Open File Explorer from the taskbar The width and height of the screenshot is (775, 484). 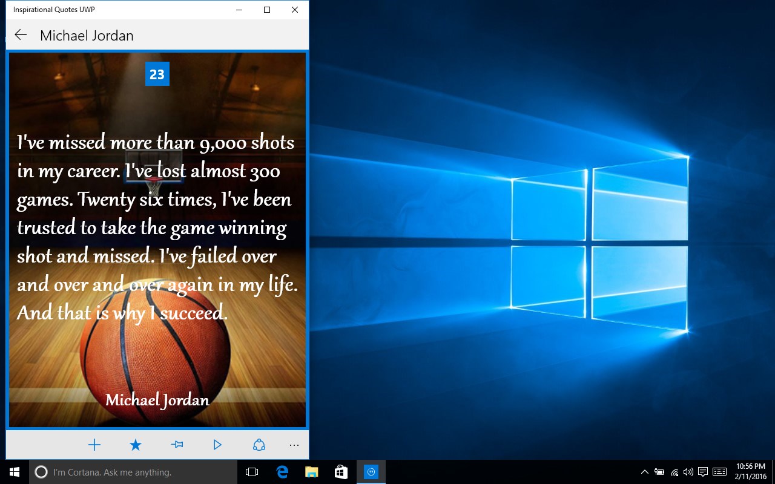312,471
